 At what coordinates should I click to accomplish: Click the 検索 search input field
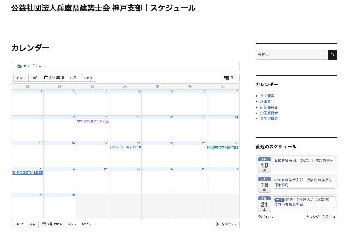pyautogui.click(x=291, y=55)
